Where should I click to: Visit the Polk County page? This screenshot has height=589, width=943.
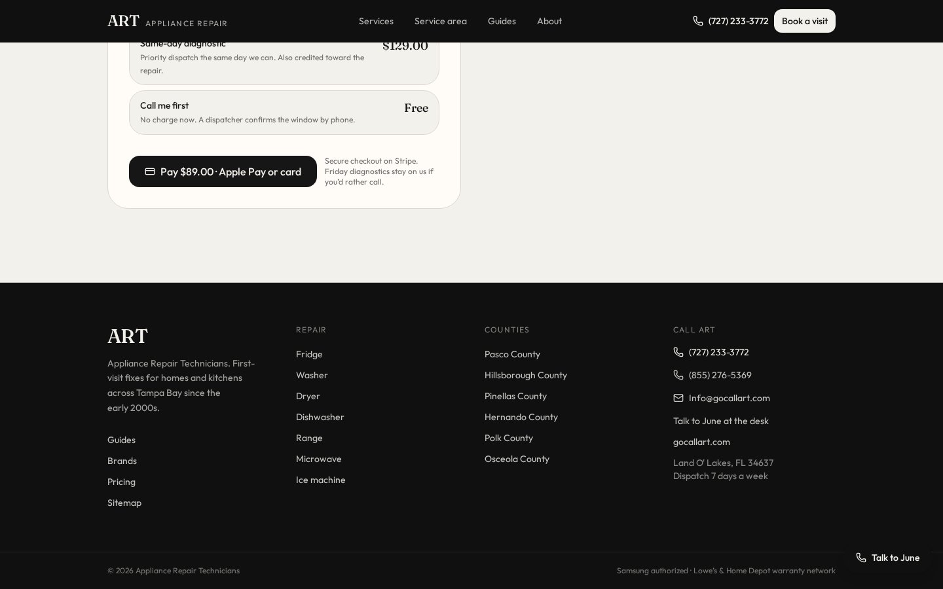coord(509,438)
